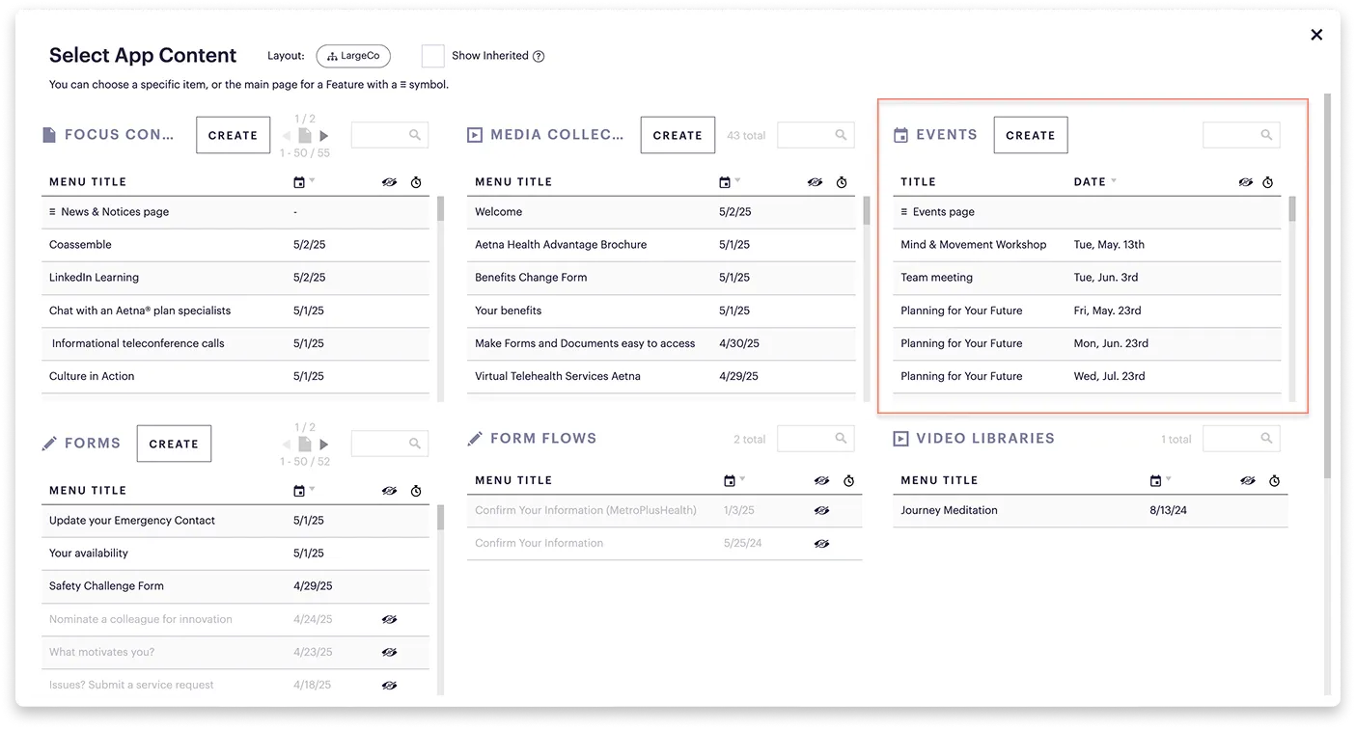Sort Media Collections by date column
Viewport: 1356px width, 729px height.
coord(730,182)
